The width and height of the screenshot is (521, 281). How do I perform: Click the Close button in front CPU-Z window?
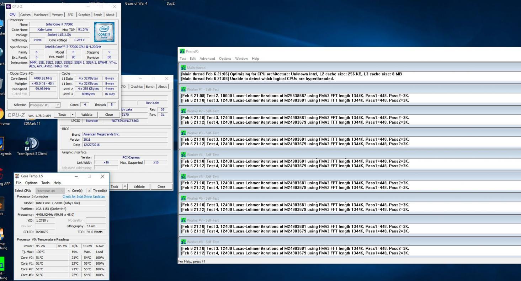(109, 115)
